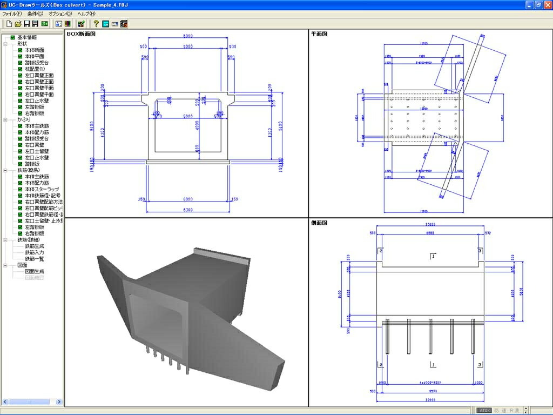Screen dimensions: 553x415
Task: Toggle the checkbox next to 本体断面
Action: tap(20, 50)
